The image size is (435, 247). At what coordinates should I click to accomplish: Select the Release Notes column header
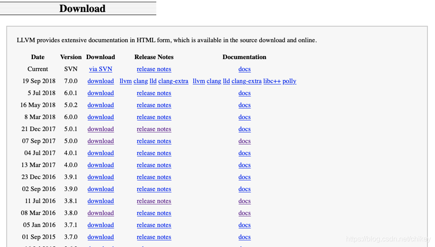[x=154, y=57]
